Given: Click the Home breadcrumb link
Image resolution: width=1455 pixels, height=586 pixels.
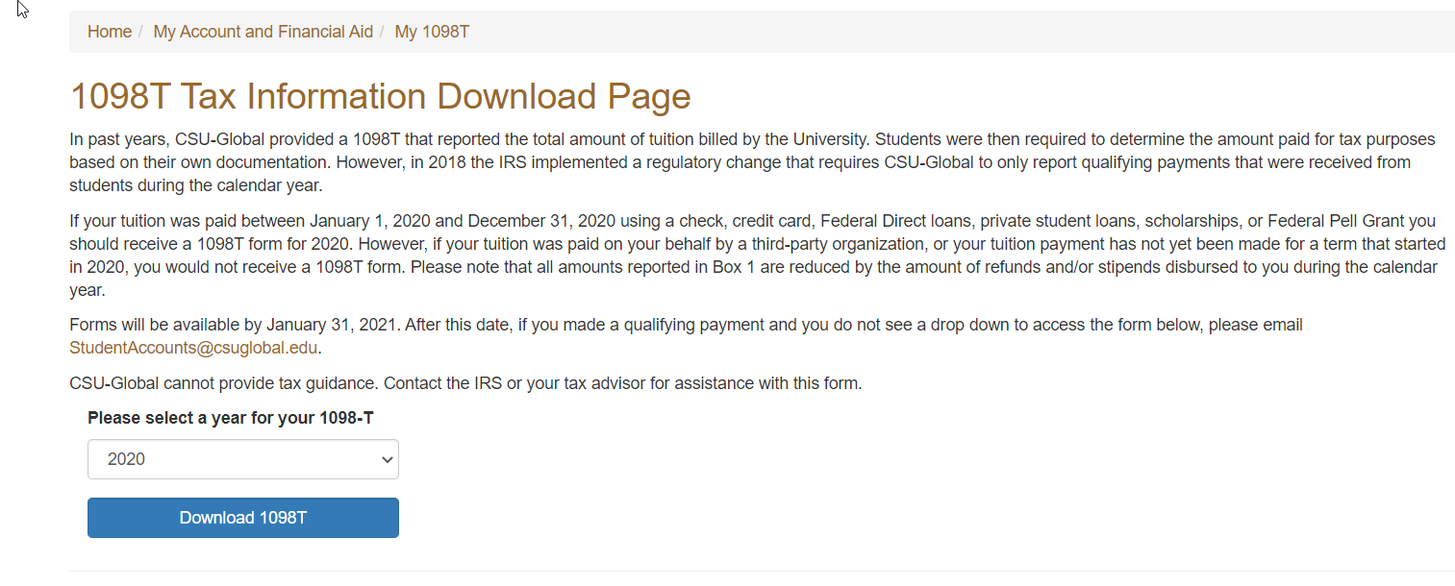Looking at the screenshot, I should [x=109, y=32].
